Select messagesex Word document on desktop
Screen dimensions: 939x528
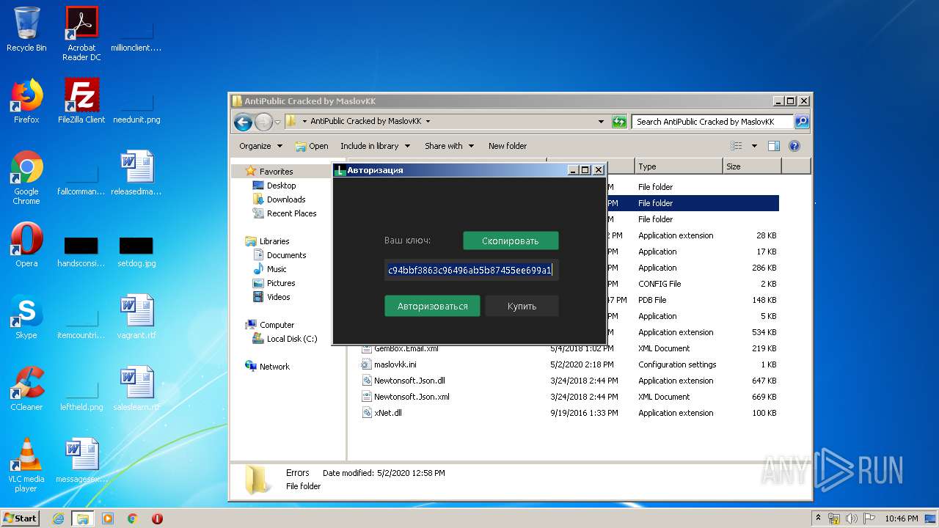tap(81, 461)
